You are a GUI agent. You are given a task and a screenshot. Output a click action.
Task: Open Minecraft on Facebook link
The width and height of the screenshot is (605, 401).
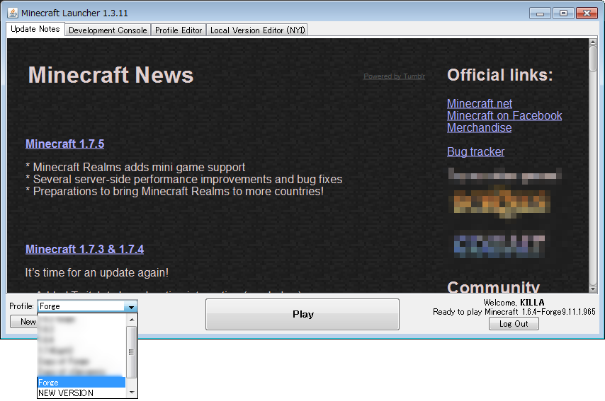click(x=504, y=116)
